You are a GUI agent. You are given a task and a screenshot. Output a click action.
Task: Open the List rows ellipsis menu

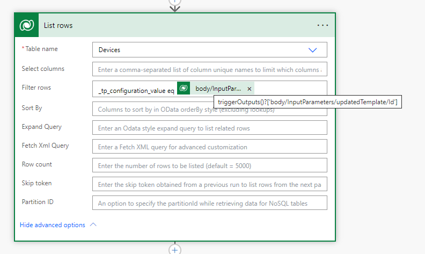pos(323,25)
